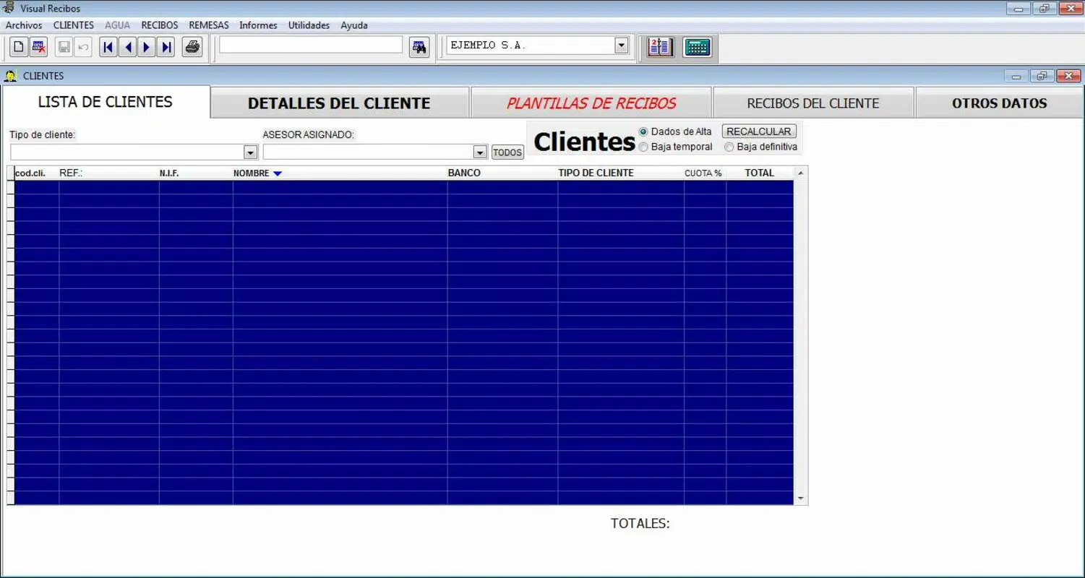
Task: Open the Ayuda menu
Action: pyautogui.click(x=354, y=25)
